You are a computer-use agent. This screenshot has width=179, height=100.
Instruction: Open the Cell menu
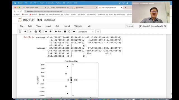pos(57,26)
